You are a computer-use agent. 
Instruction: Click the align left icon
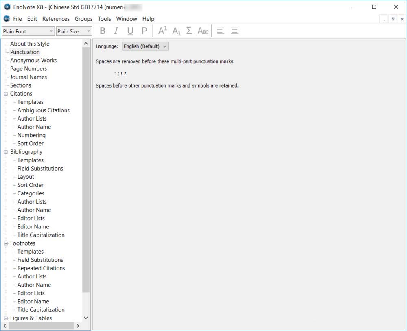tap(221, 31)
